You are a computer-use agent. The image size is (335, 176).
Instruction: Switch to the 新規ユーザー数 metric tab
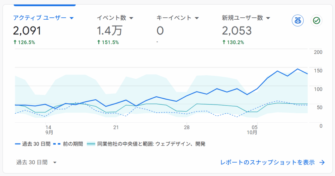pyautogui.click(x=242, y=18)
